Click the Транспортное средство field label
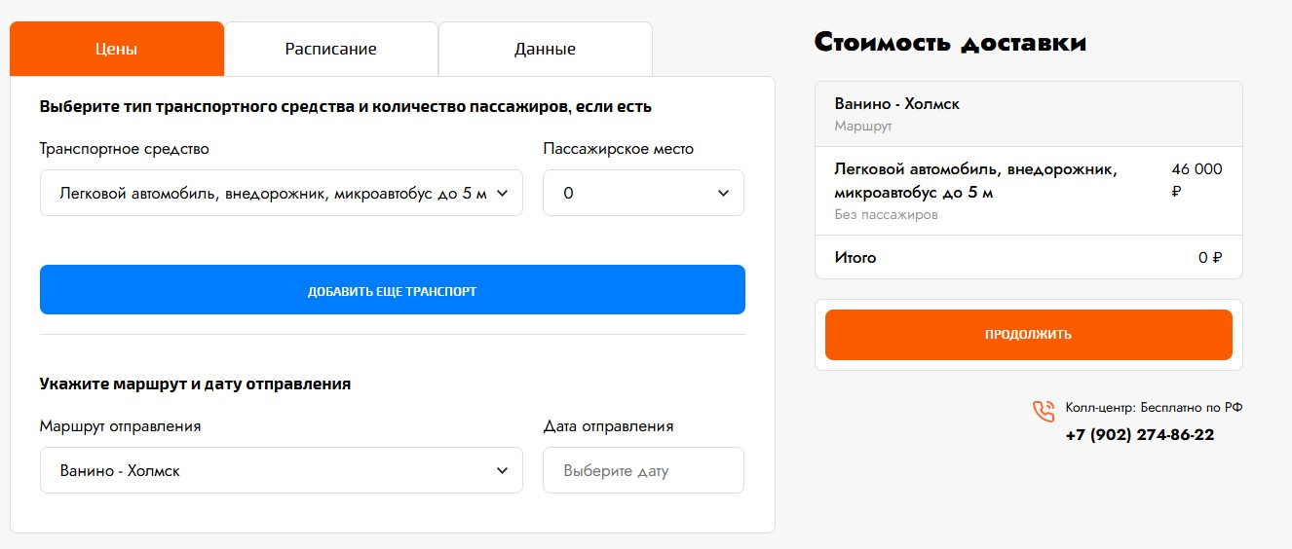The image size is (1292, 549). 125,149
